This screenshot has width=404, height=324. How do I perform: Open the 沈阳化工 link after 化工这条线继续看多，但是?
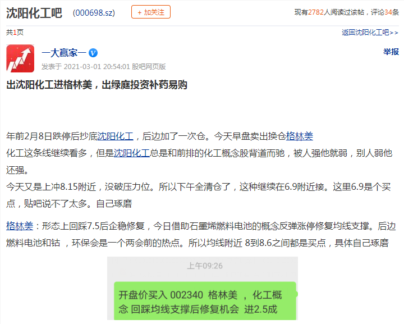pyautogui.click(x=132, y=153)
